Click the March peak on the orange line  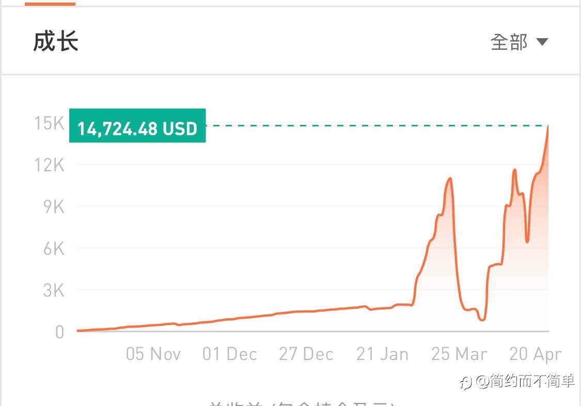click(x=450, y=178)
